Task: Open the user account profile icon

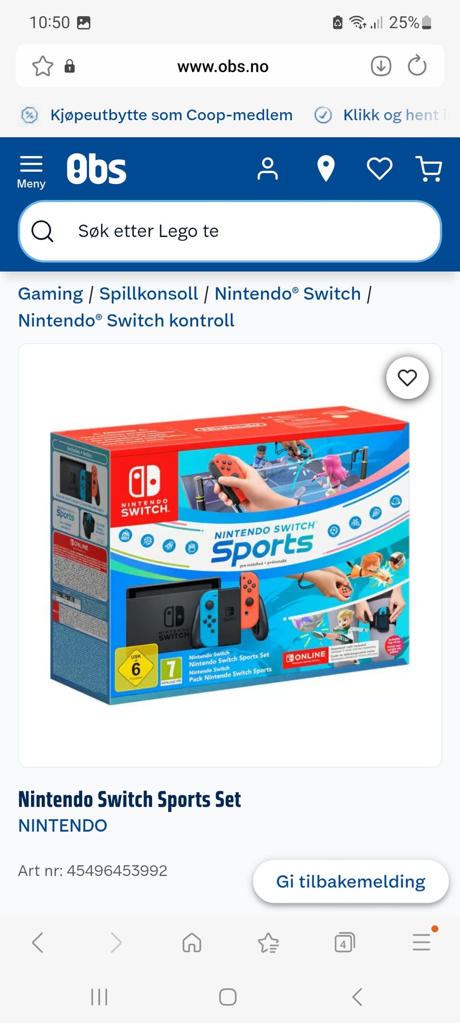Action: click(267, 169)
